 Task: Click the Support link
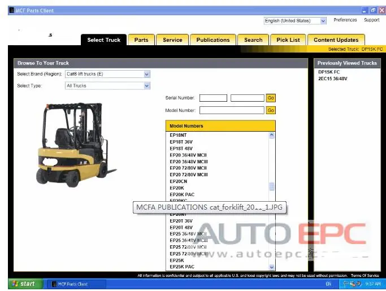pyautogui.click(x=372, y=20)
